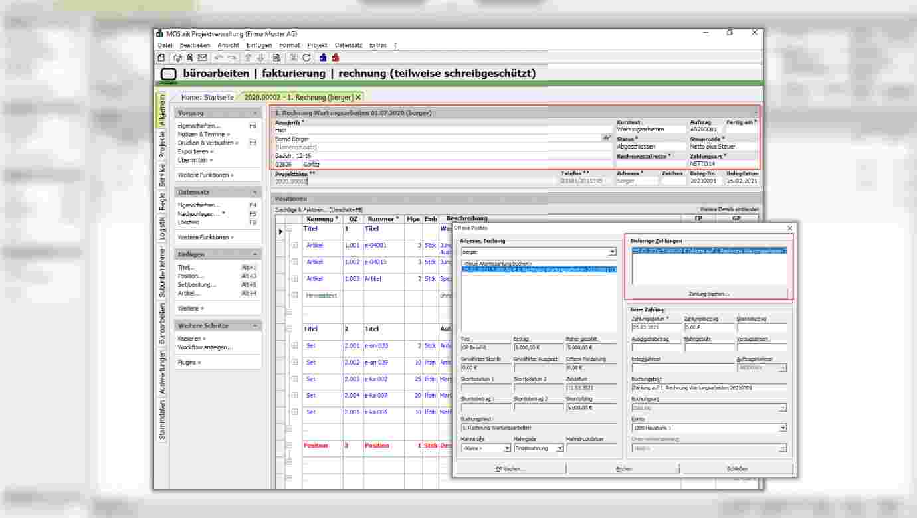
Task: Click the blue person icon
Action: tap(323, 58)
